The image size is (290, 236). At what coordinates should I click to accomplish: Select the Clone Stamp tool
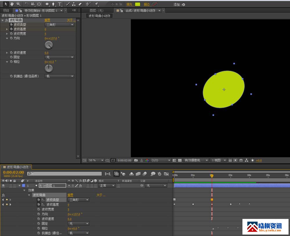pyautogui.click(x=74, y=4)
